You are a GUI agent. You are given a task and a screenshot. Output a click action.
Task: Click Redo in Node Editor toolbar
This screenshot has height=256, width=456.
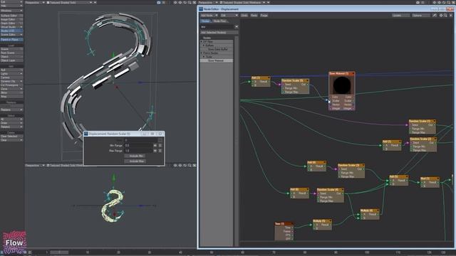point(254,15)
